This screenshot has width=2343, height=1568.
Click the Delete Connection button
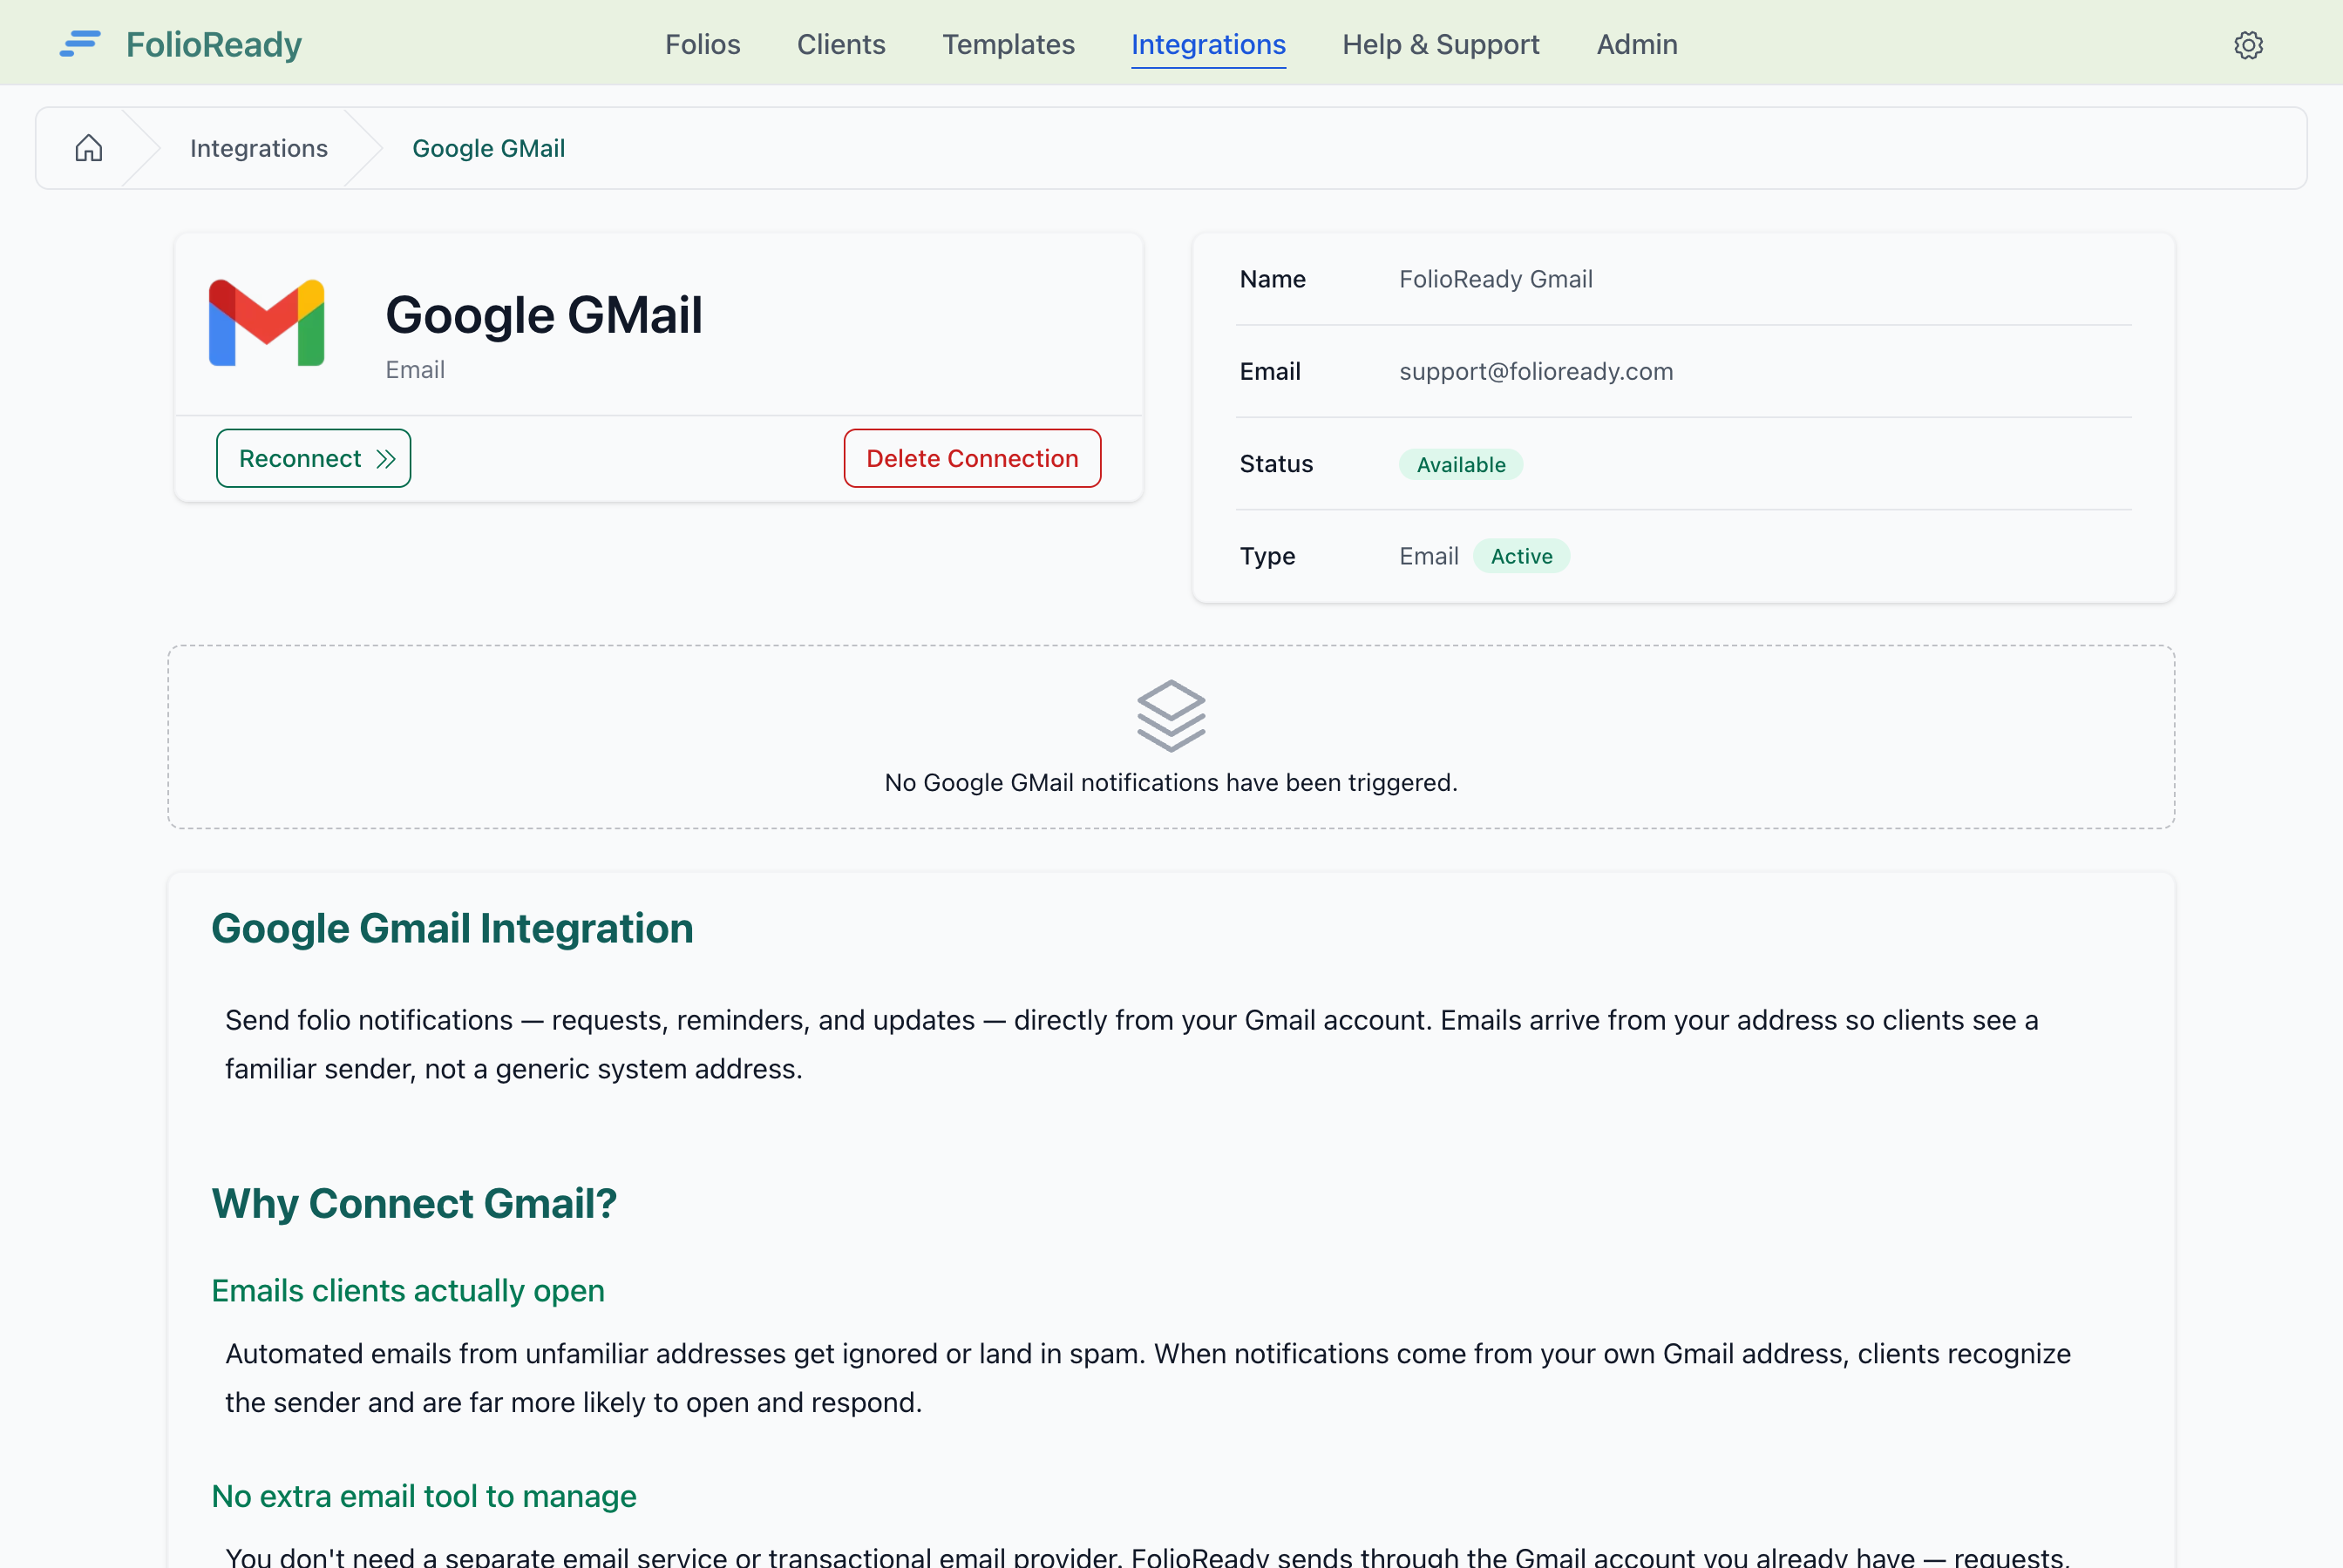coord(973,458)
